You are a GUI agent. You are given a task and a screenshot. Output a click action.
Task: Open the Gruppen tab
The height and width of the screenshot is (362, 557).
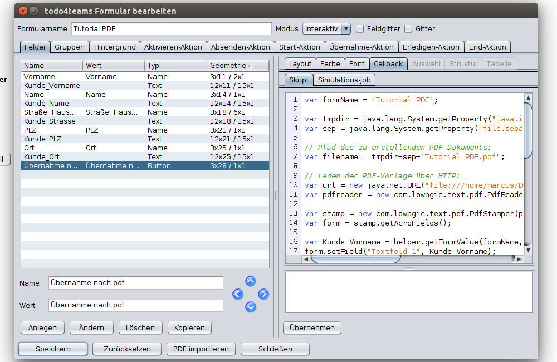pyautogui.click(x=70, y=47)
